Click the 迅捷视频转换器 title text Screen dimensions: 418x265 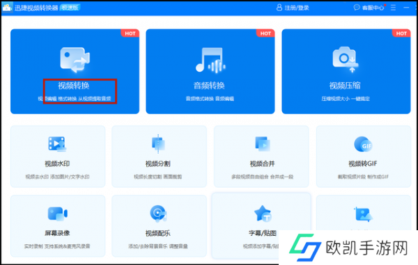point(36,8)
